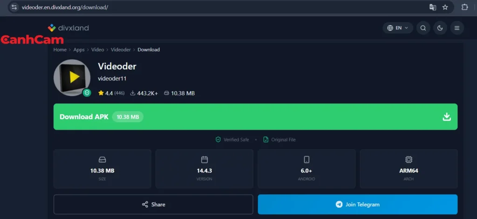Click the download arrow icon on green button
477x219 pixels.
(447, 117)
